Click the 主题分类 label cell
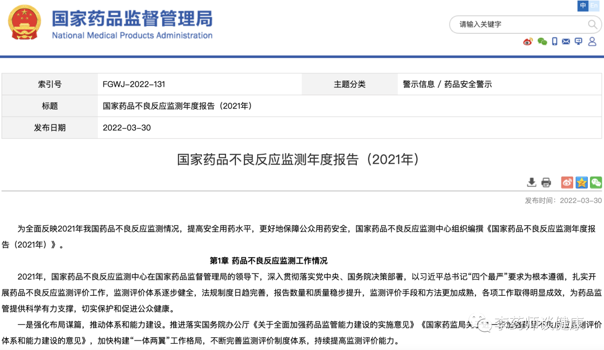The image size is (604, 350). coord(350,84)
